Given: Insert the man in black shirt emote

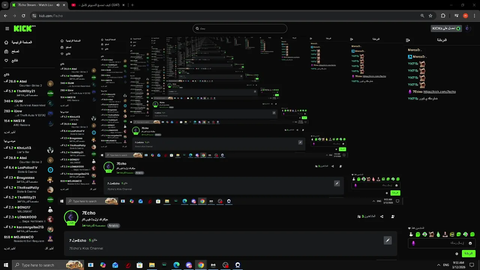Looking at the screenshot, I should (445, 234).
